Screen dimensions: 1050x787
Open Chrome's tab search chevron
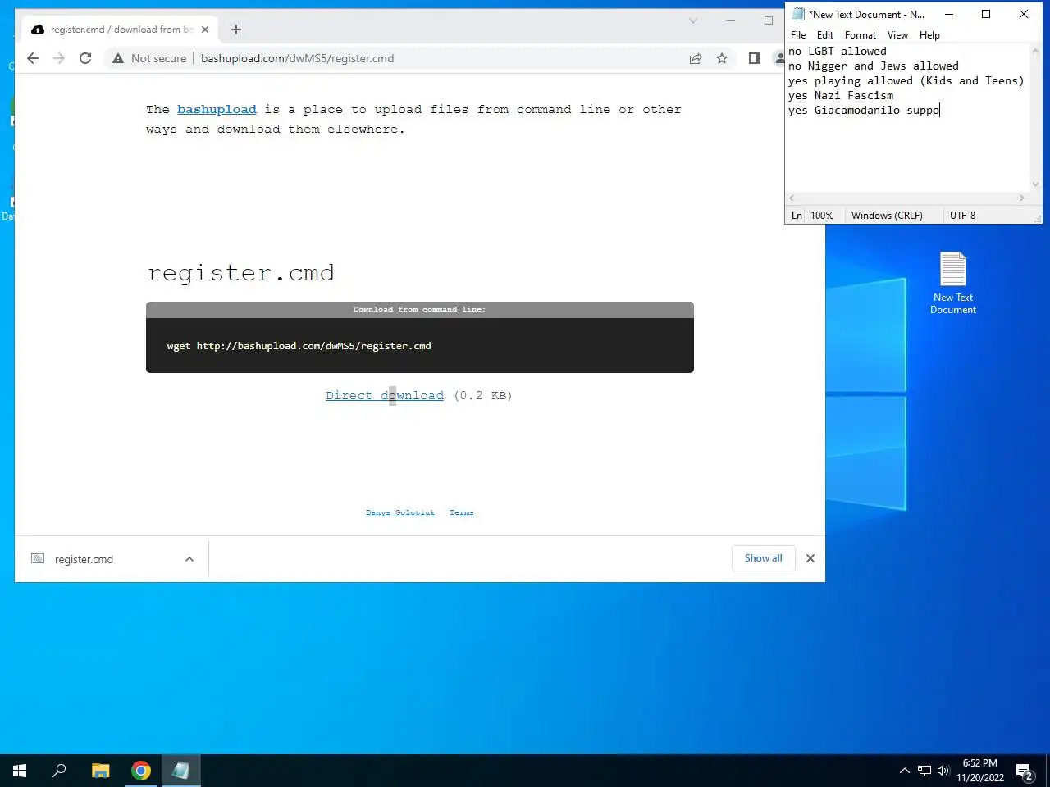(693, 20)
